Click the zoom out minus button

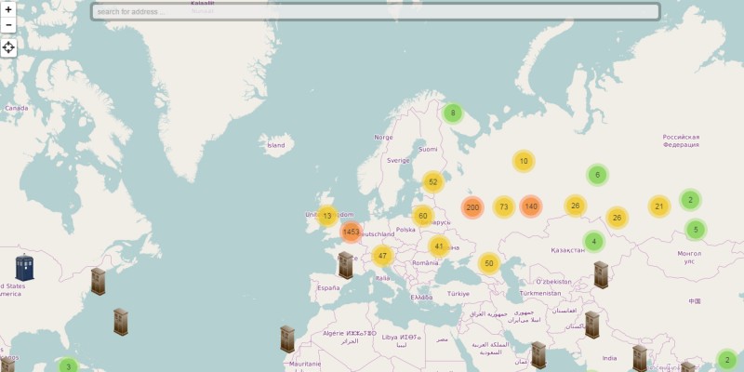coord(8,24)
